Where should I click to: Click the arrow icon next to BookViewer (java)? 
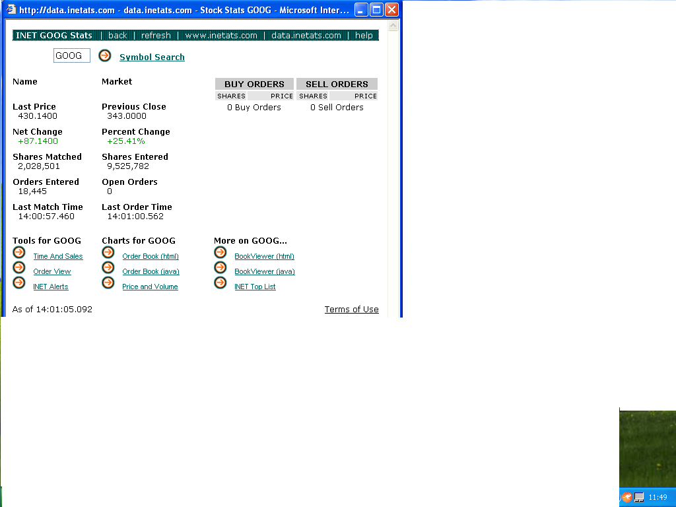[x=220, y=268]
